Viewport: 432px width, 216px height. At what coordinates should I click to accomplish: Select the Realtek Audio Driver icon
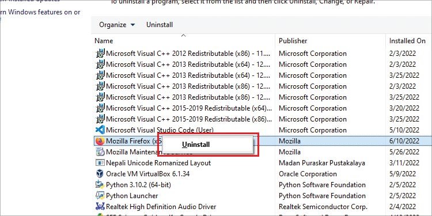pos(100,207)
